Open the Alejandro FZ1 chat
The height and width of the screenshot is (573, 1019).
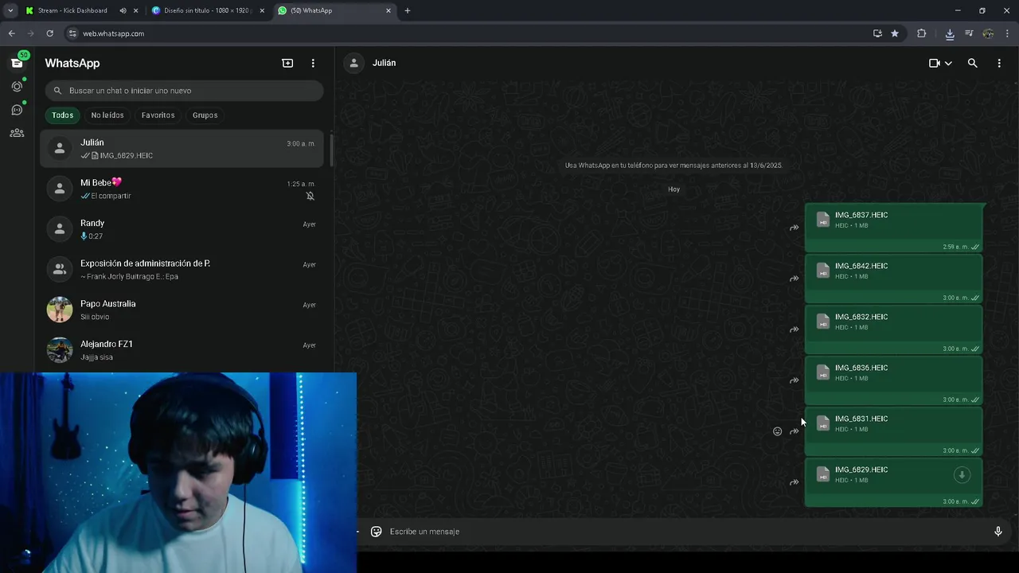[182, 350]
